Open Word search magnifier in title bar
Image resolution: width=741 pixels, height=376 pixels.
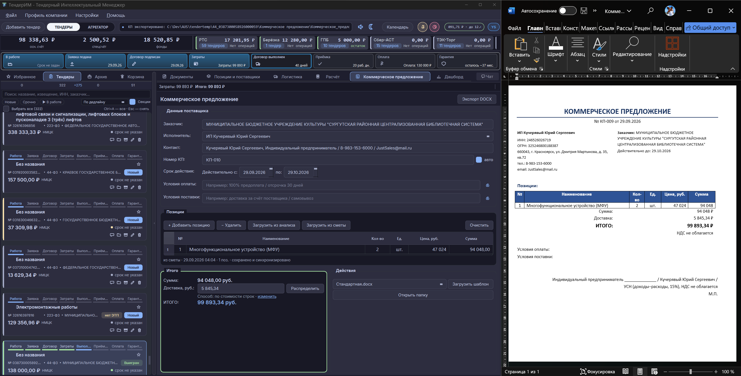point(650,11)
